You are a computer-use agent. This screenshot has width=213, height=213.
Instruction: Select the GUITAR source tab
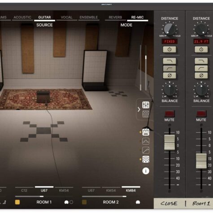44,17
